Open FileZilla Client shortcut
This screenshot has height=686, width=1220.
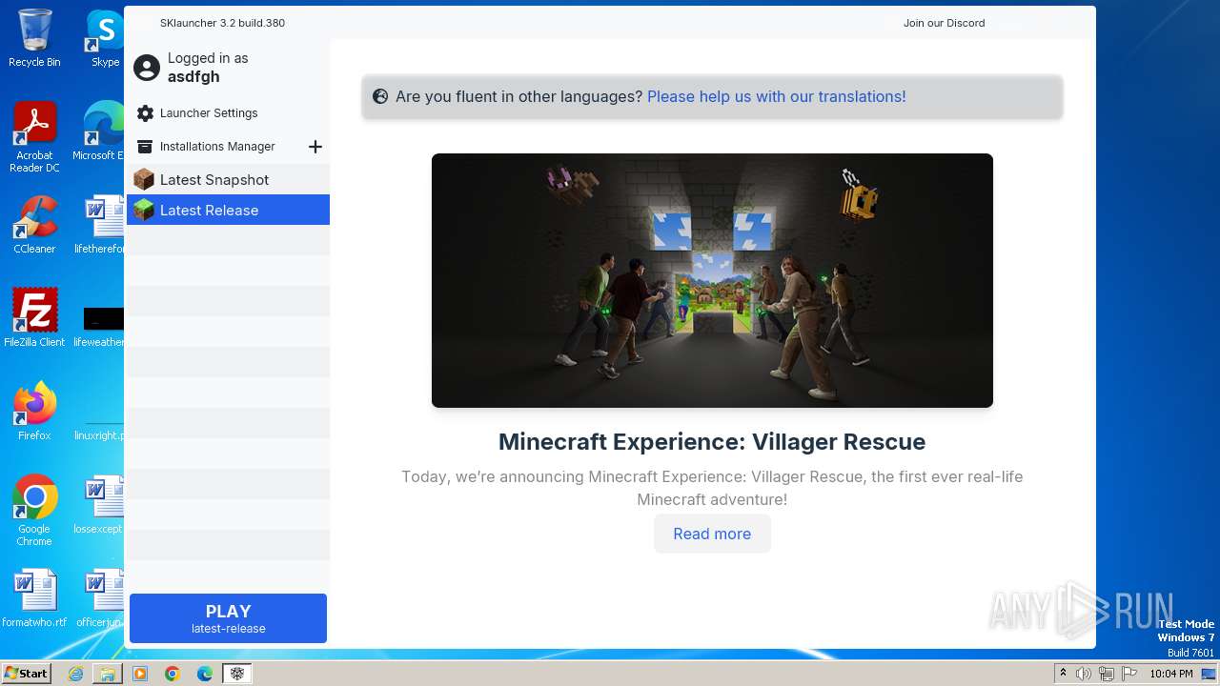(34, 318)
